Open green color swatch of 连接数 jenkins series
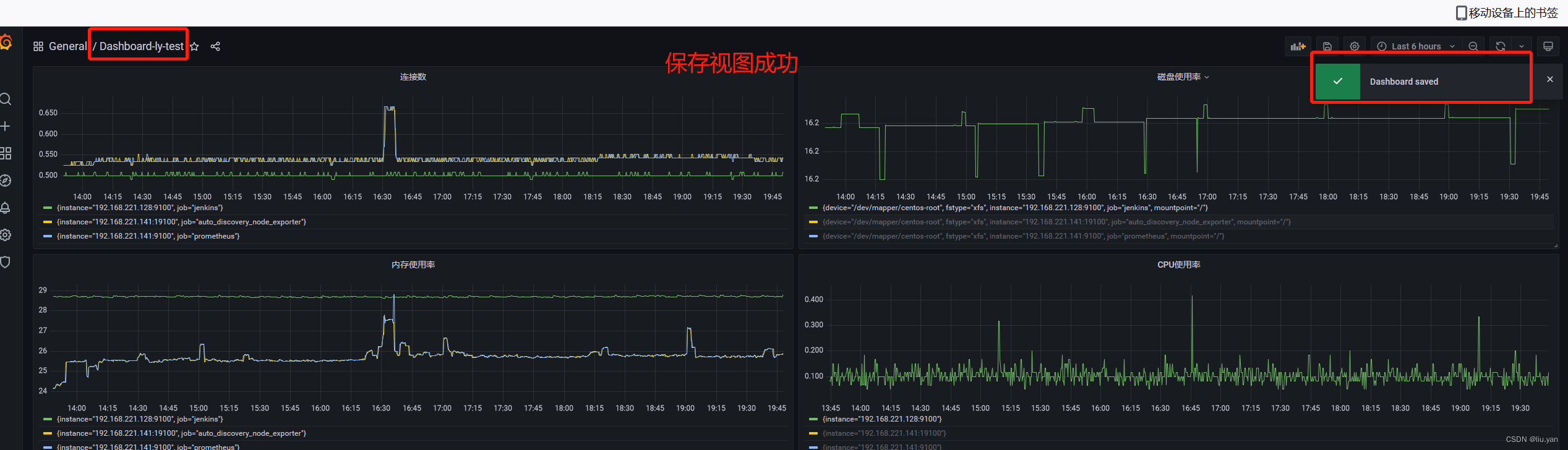The width and height of the screenshot is (1568, 450). (x=48, y=208)
